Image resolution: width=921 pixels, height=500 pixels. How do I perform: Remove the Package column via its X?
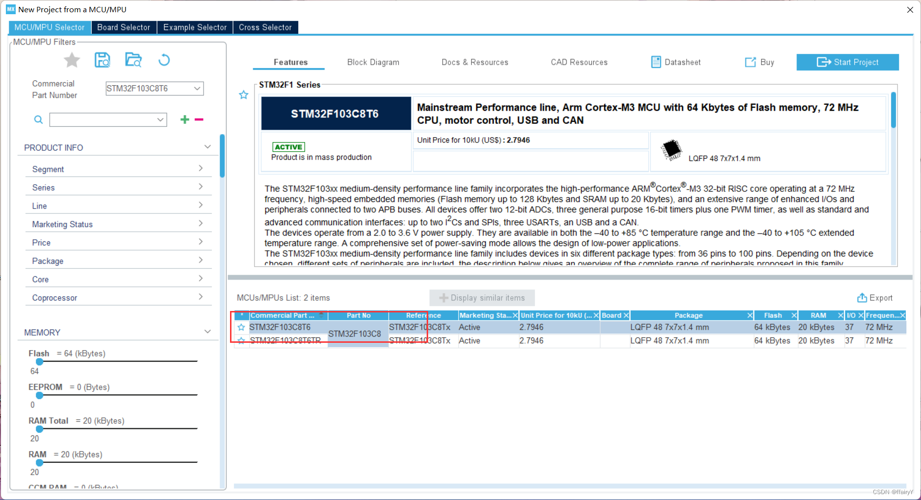click(x=750, y=315)
